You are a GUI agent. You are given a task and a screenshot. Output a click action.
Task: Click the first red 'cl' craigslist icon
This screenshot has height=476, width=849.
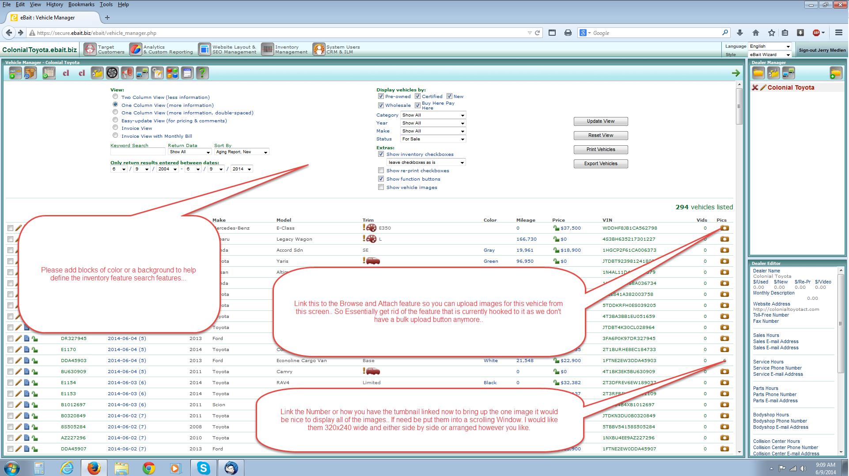[x=66, y=73]
